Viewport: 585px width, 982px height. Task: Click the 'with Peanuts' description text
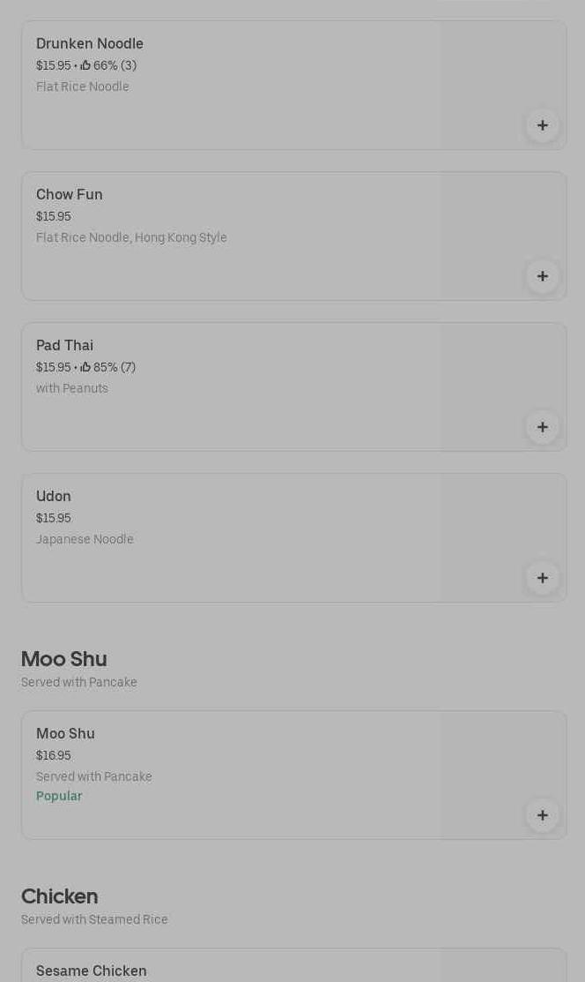[x=72, y=388]
